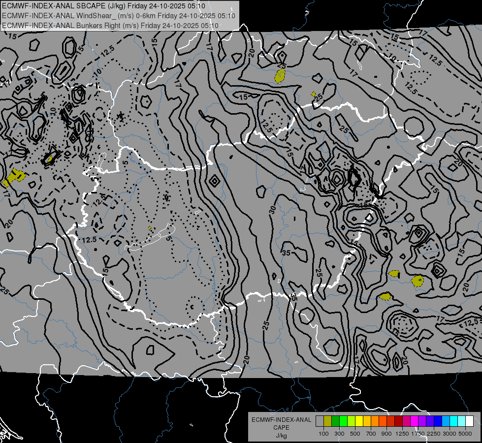
Task: Click the dark red swatch in the legend
Action: click(399, 421)
